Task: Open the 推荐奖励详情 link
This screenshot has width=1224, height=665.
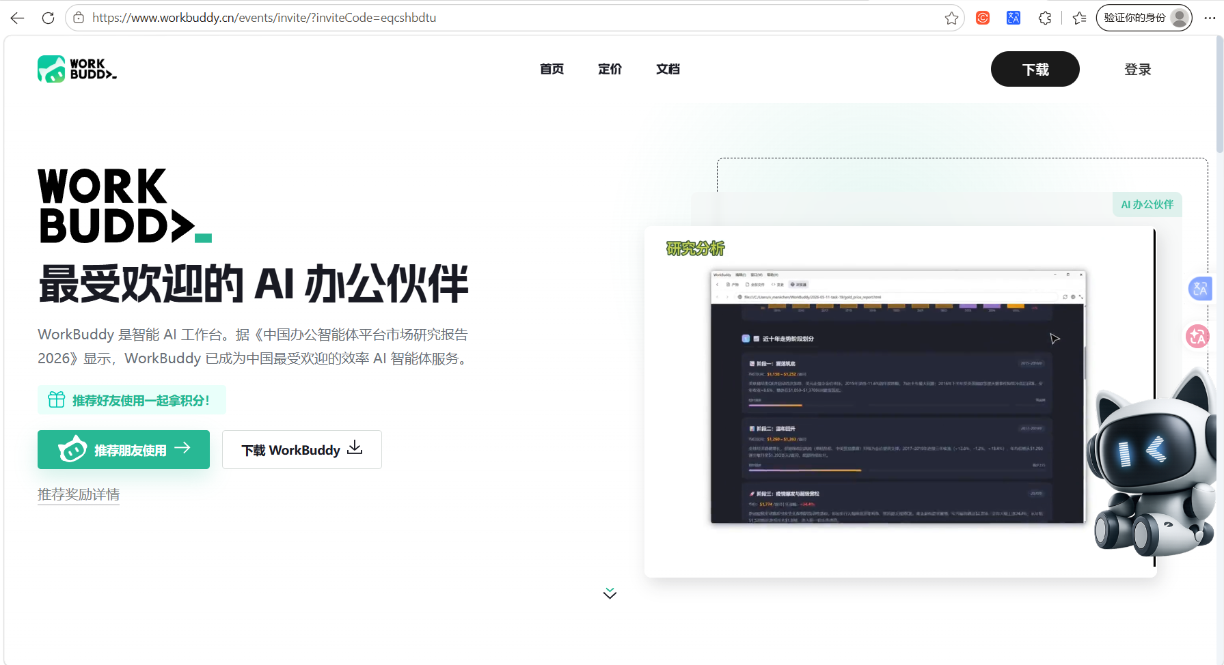Action: point(79,494)
